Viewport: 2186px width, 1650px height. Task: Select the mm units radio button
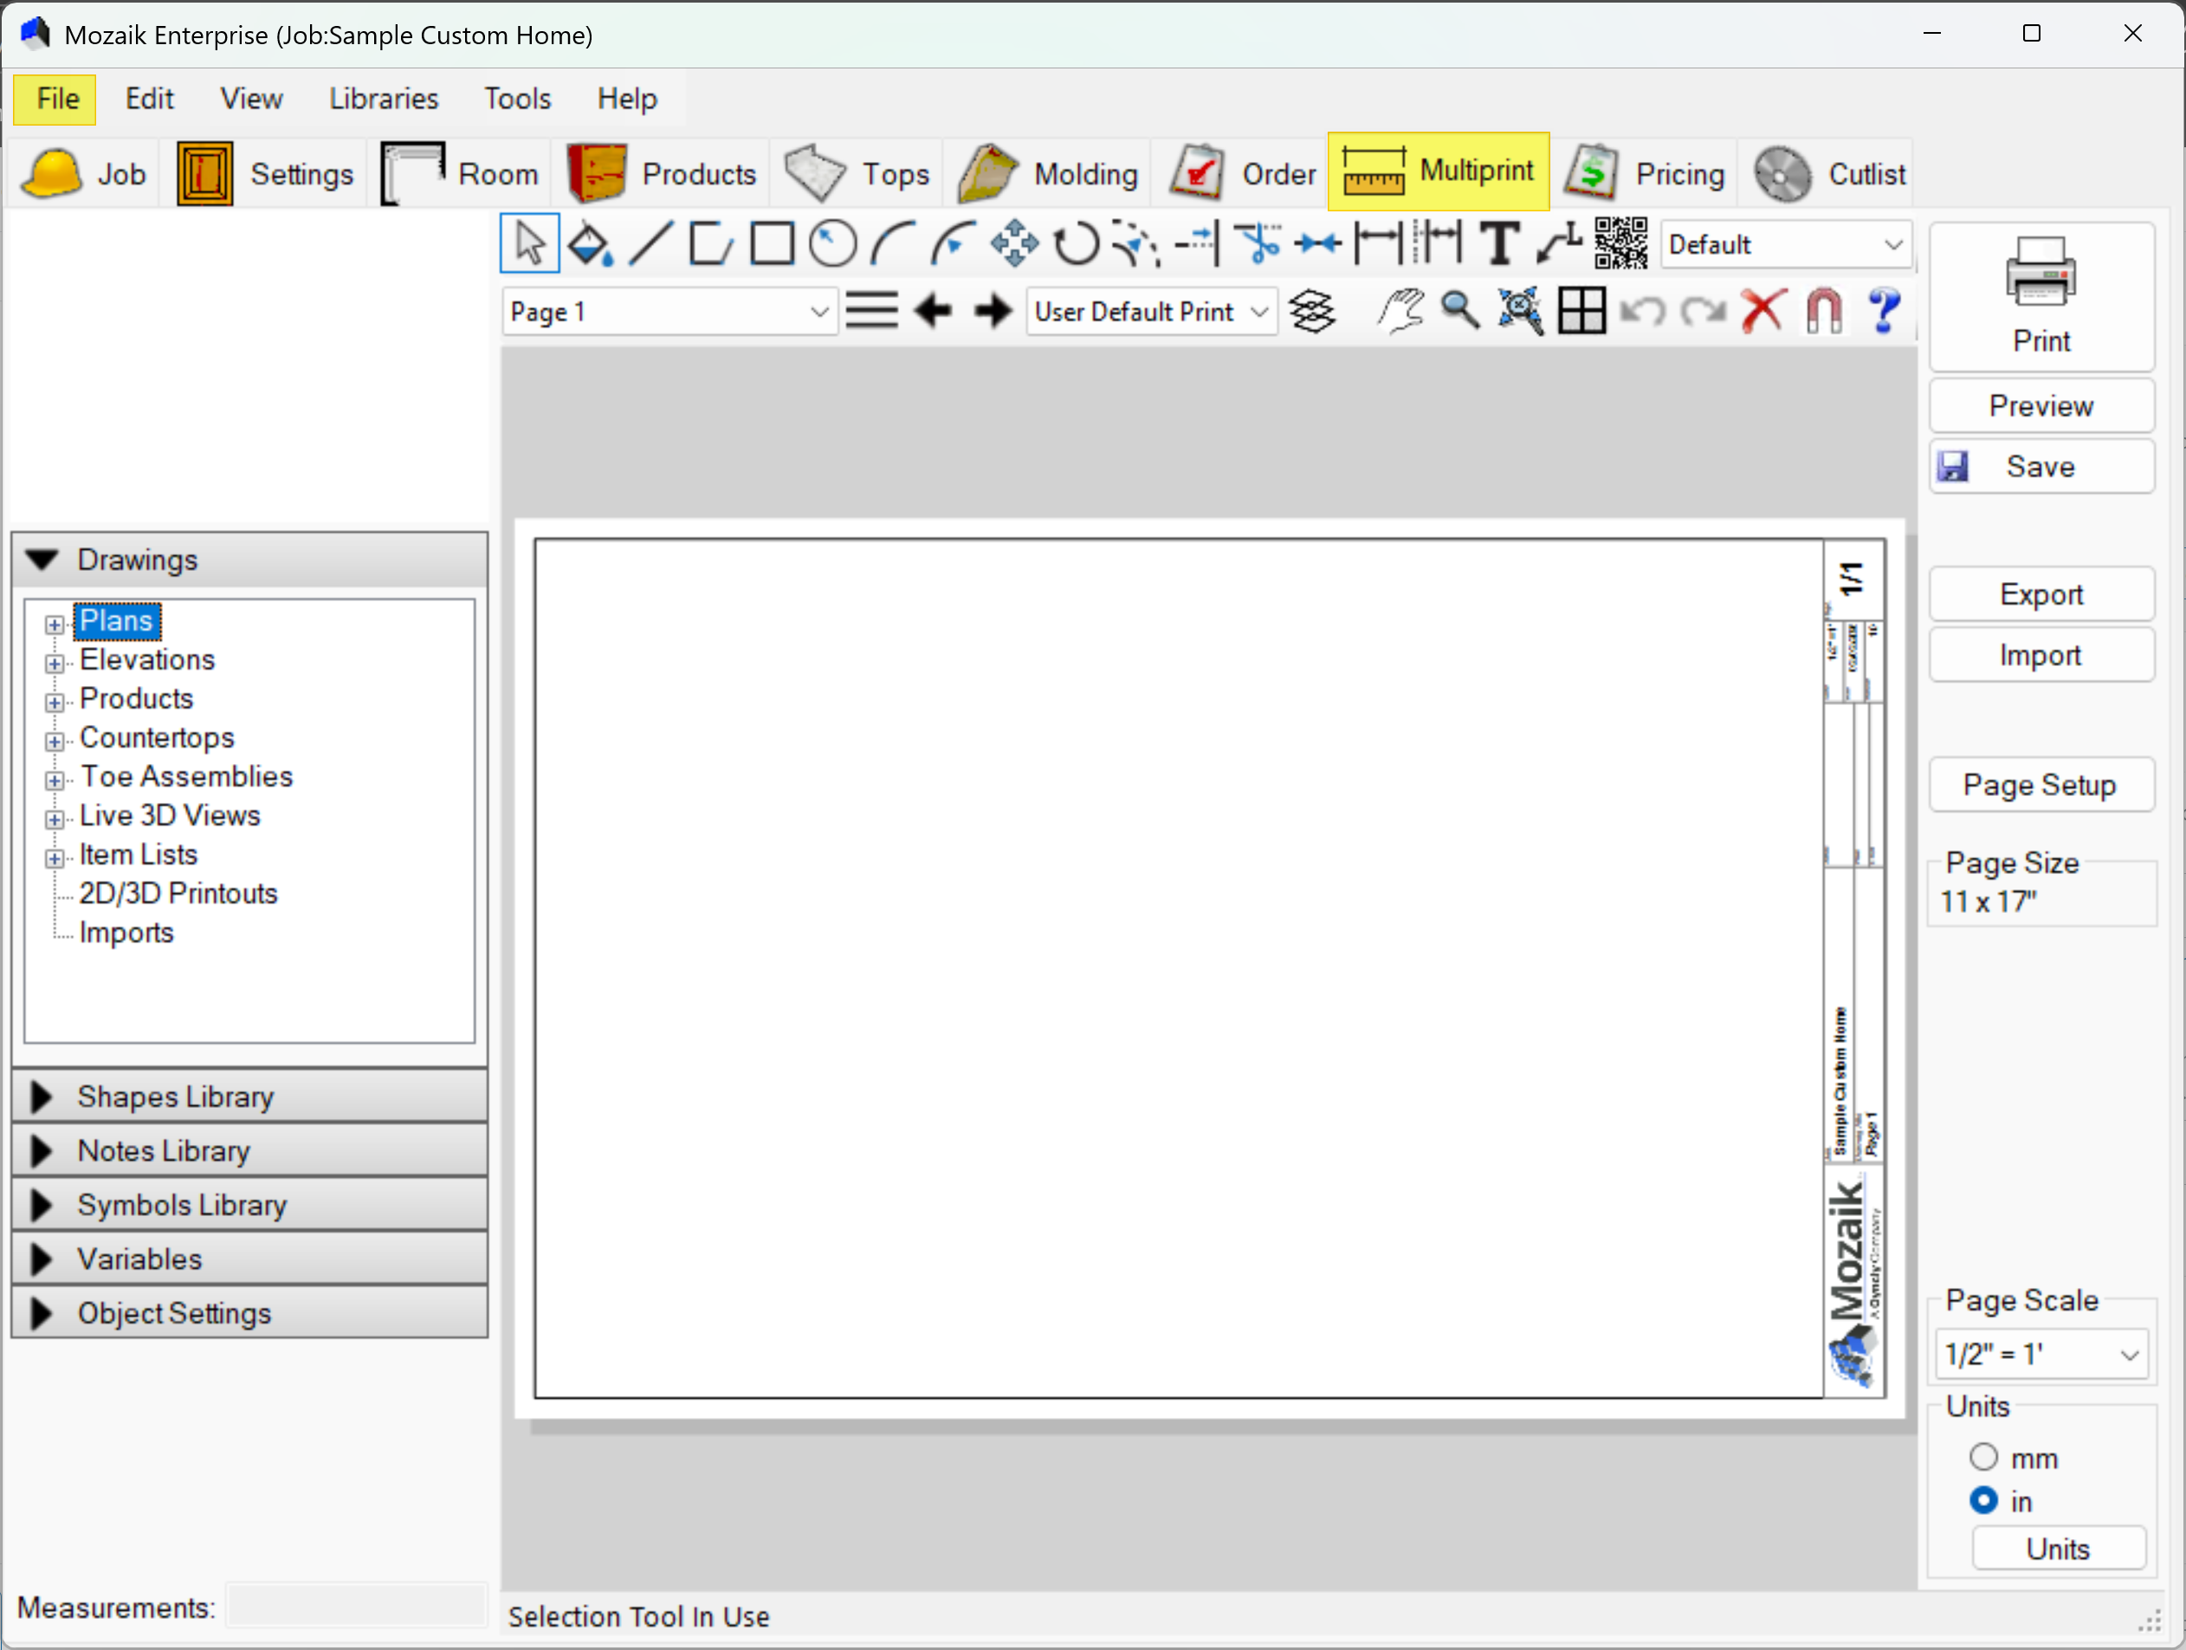[x=1983, y=1459]
